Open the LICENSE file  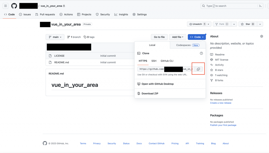coord(59,56)
